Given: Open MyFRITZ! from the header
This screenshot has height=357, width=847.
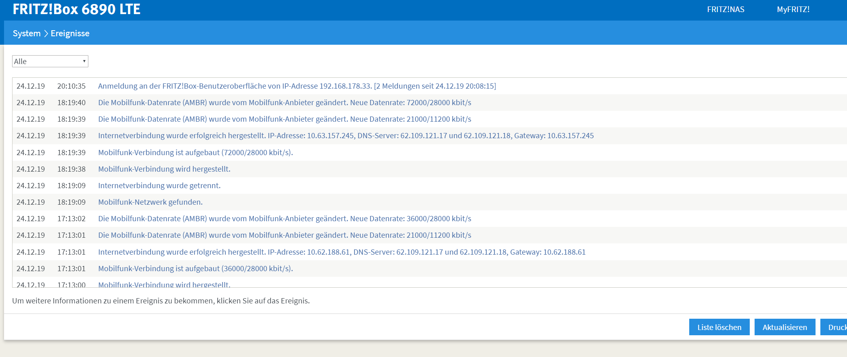Looking at the screenshot, I should pyautogui.click(x=793, y=9).
